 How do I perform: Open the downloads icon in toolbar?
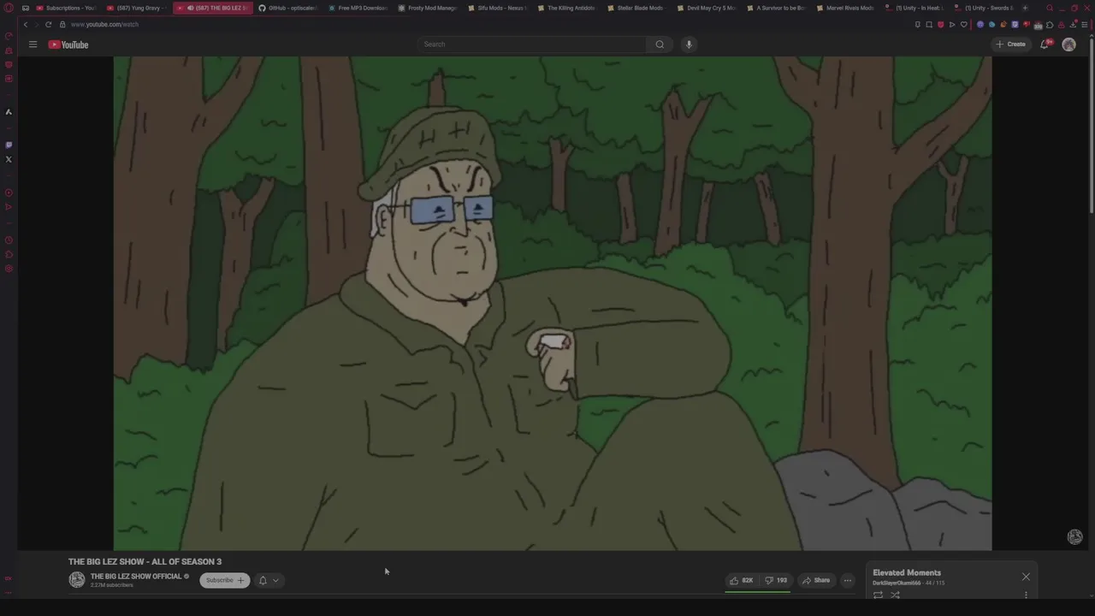[x=1073, y=24]
